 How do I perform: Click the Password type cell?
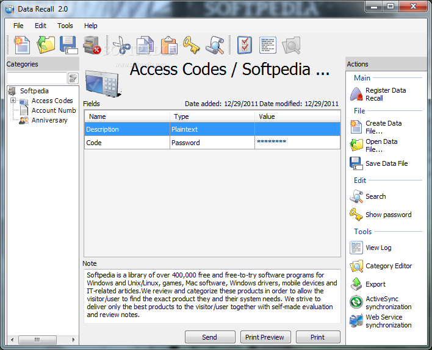pyautogui.click(x=212, y=143)
